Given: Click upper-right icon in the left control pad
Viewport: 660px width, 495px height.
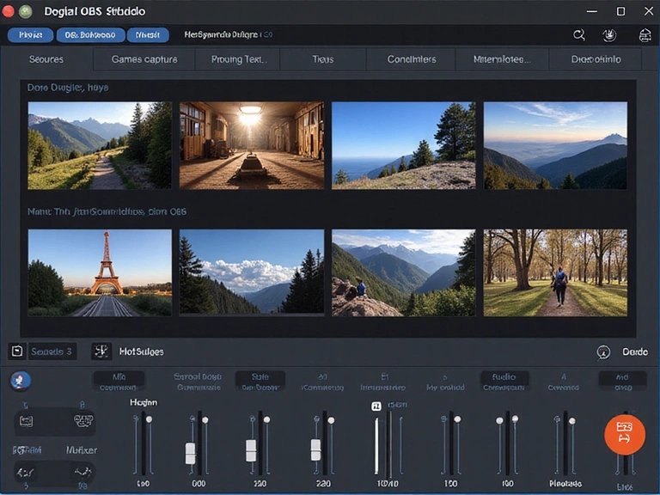Looking at the screenshot, I should [x=82, y=420].
